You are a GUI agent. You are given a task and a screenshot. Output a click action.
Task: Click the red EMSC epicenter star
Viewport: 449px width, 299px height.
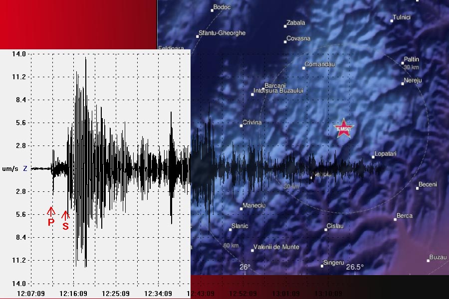pos(343,129)
